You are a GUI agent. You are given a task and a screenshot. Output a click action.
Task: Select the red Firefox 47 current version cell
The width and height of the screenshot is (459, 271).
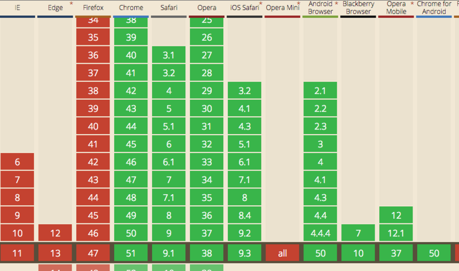[93, 253]
